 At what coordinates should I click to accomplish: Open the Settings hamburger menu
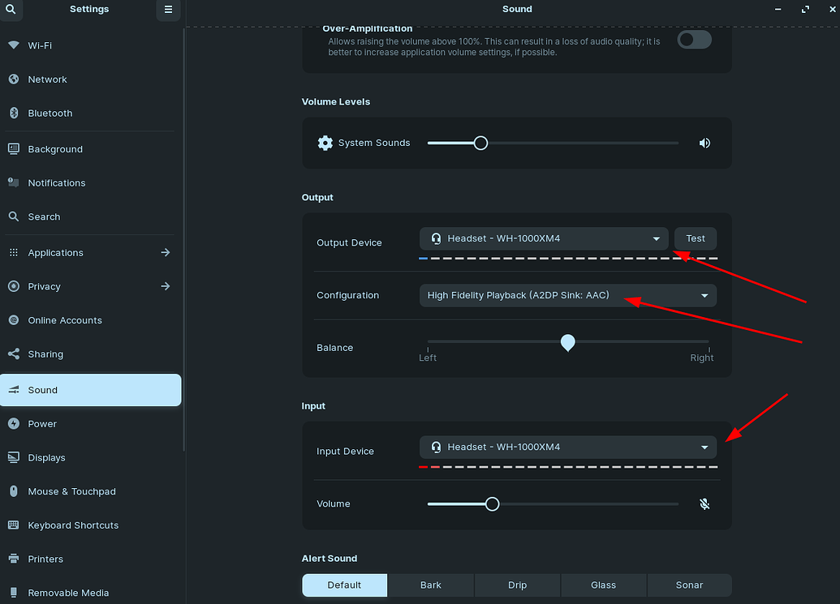[x=168, y=10]
